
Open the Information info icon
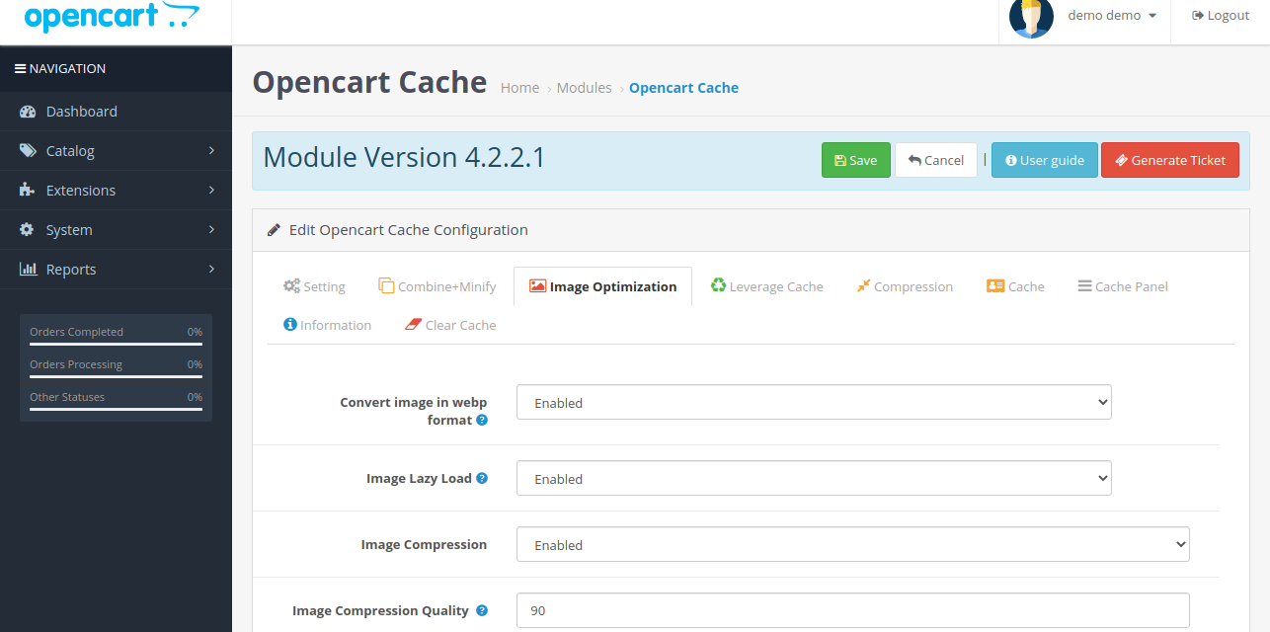[291, 324]
